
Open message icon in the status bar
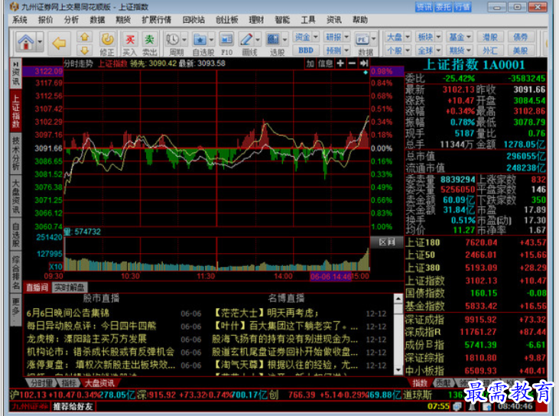click(x=457, y=406)
